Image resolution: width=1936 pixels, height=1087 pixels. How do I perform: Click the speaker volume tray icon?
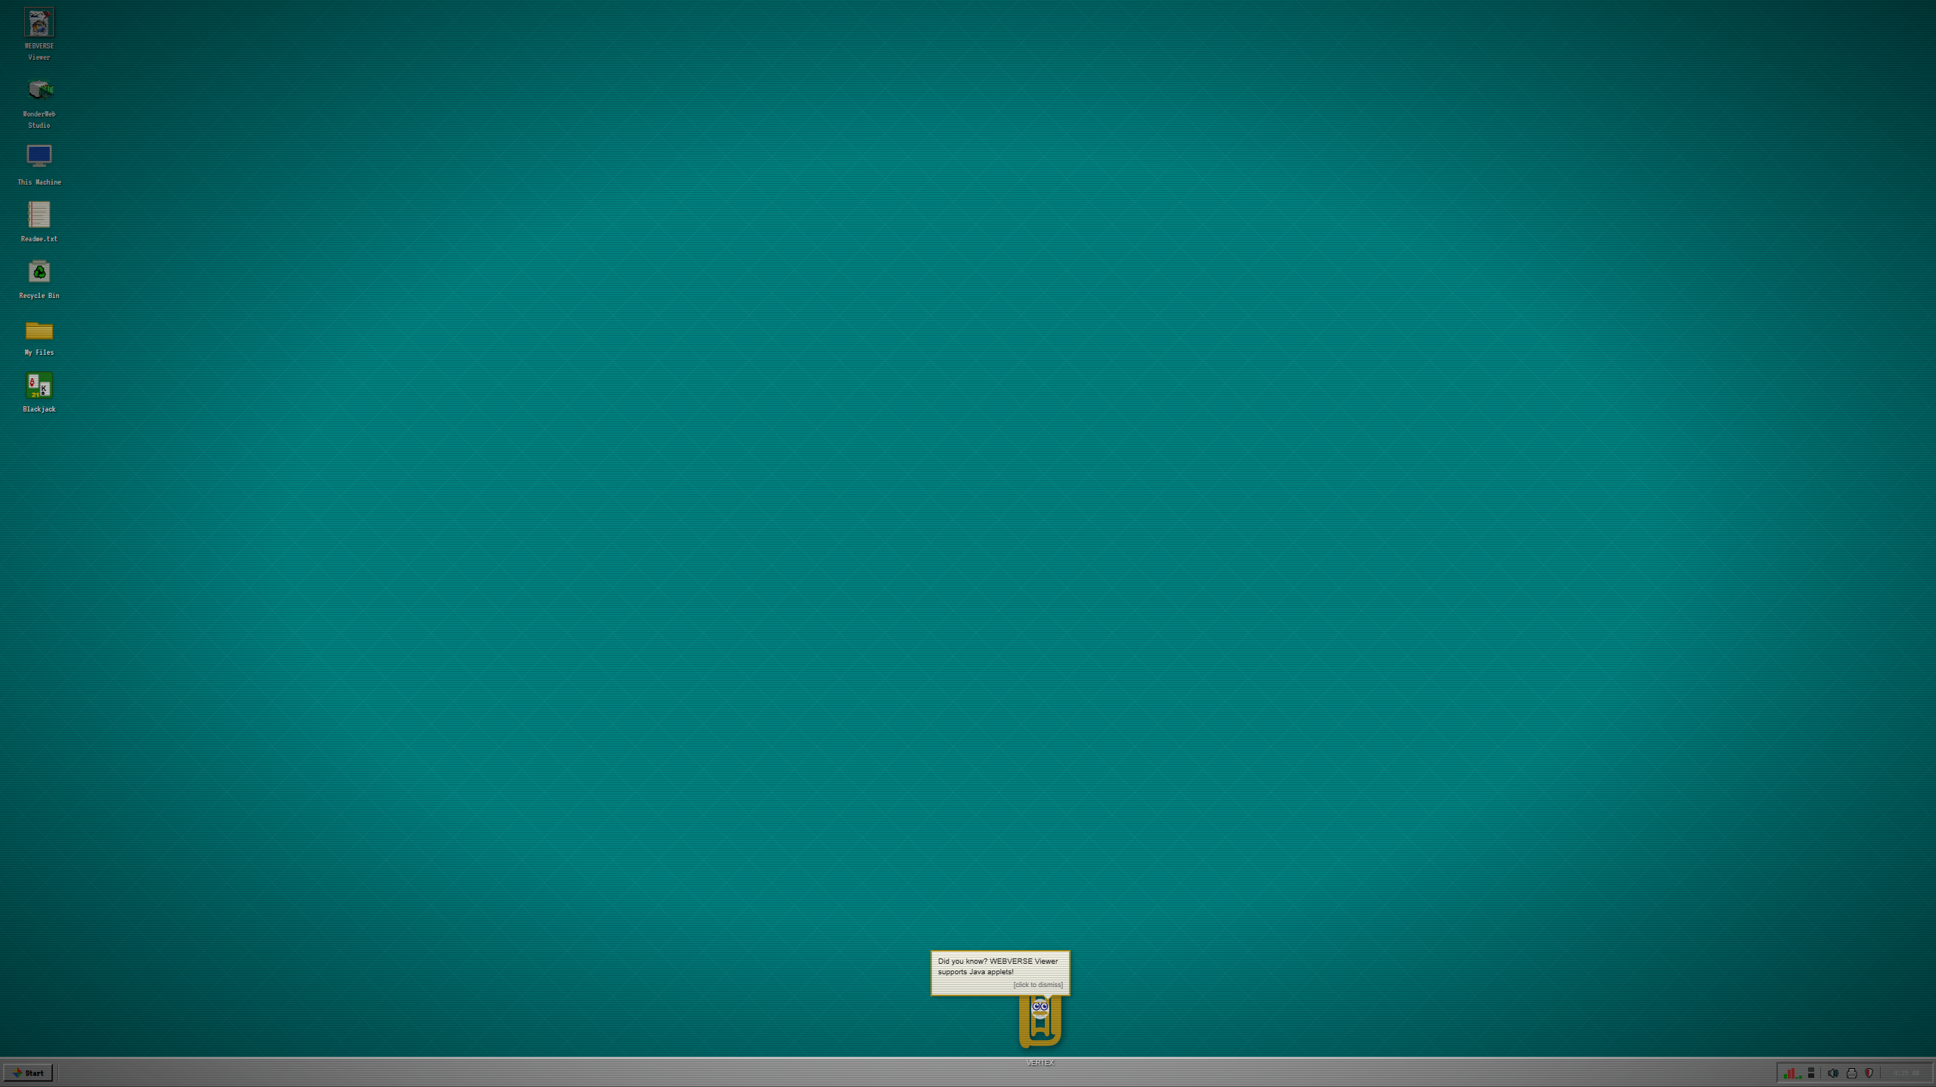point(1832,1073)
